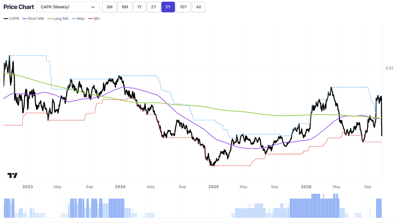This screenshot has width=395, height=223.
Task: Select the 3M time range
Action: 109,7
